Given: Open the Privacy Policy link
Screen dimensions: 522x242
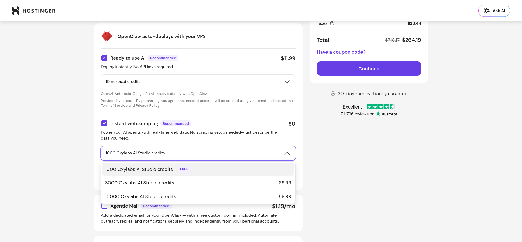Looking at the screenshot, I should click(x=147, y=105).
